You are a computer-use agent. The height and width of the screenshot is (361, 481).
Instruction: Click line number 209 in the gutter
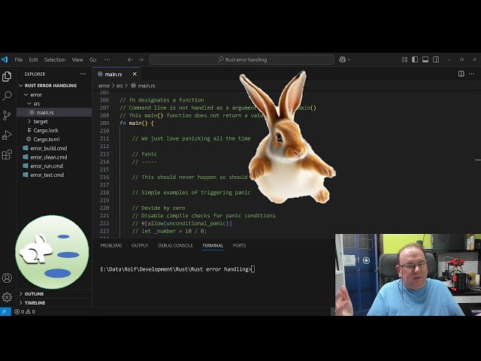click(104, 123)
